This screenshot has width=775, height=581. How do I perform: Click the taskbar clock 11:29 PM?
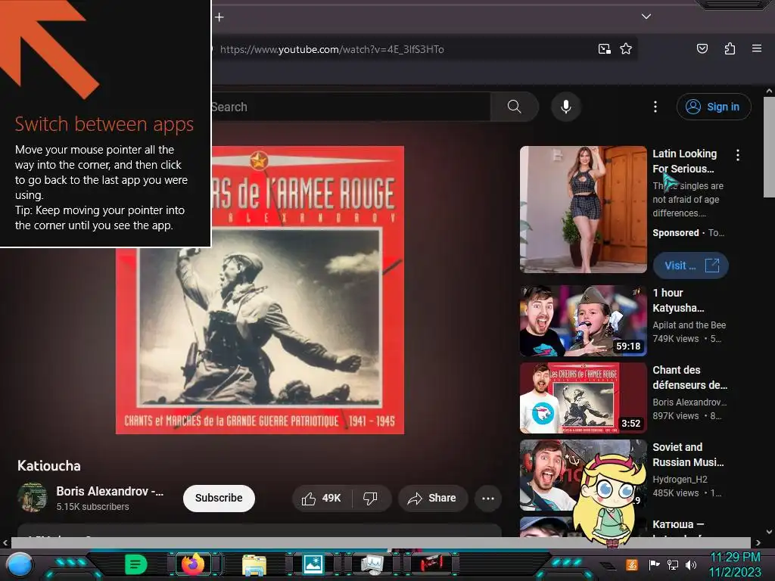pyautogui.click(x=735, y=558)
